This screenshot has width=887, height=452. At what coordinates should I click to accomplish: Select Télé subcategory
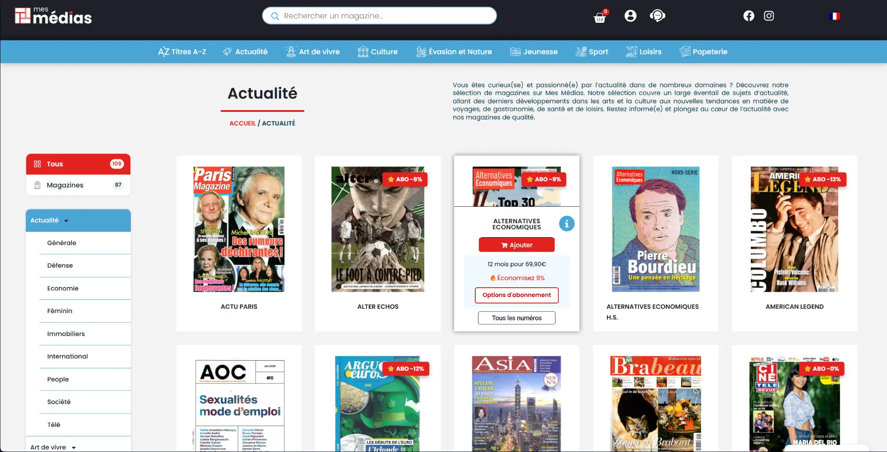point(85,425)
